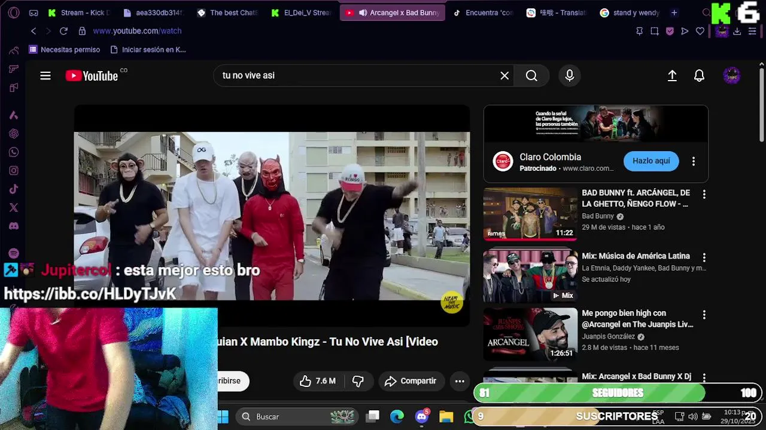
Task: Open browser downloads icon
Action: pos(737,31)
